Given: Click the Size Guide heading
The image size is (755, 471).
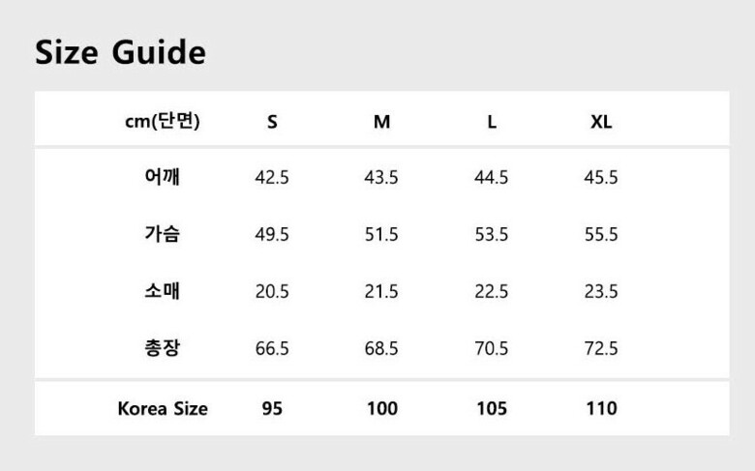Looking at the screenshot, I should click(120, 52).
